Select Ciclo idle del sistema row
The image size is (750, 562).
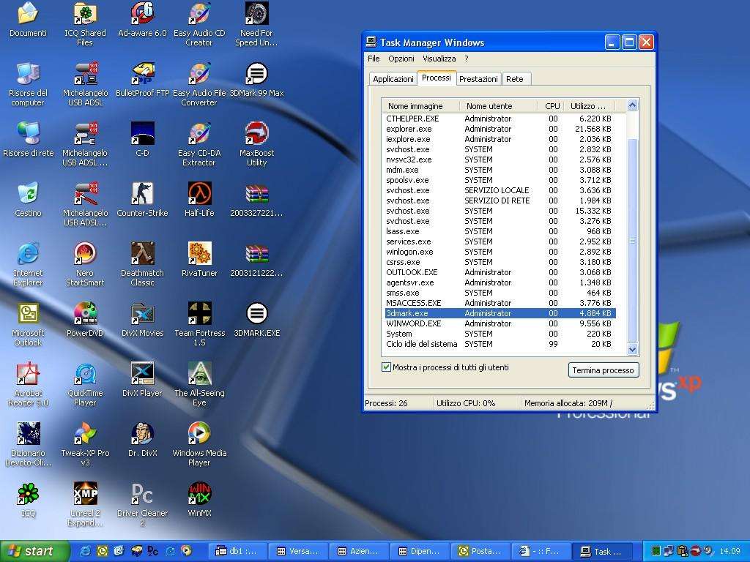point(500,344)
